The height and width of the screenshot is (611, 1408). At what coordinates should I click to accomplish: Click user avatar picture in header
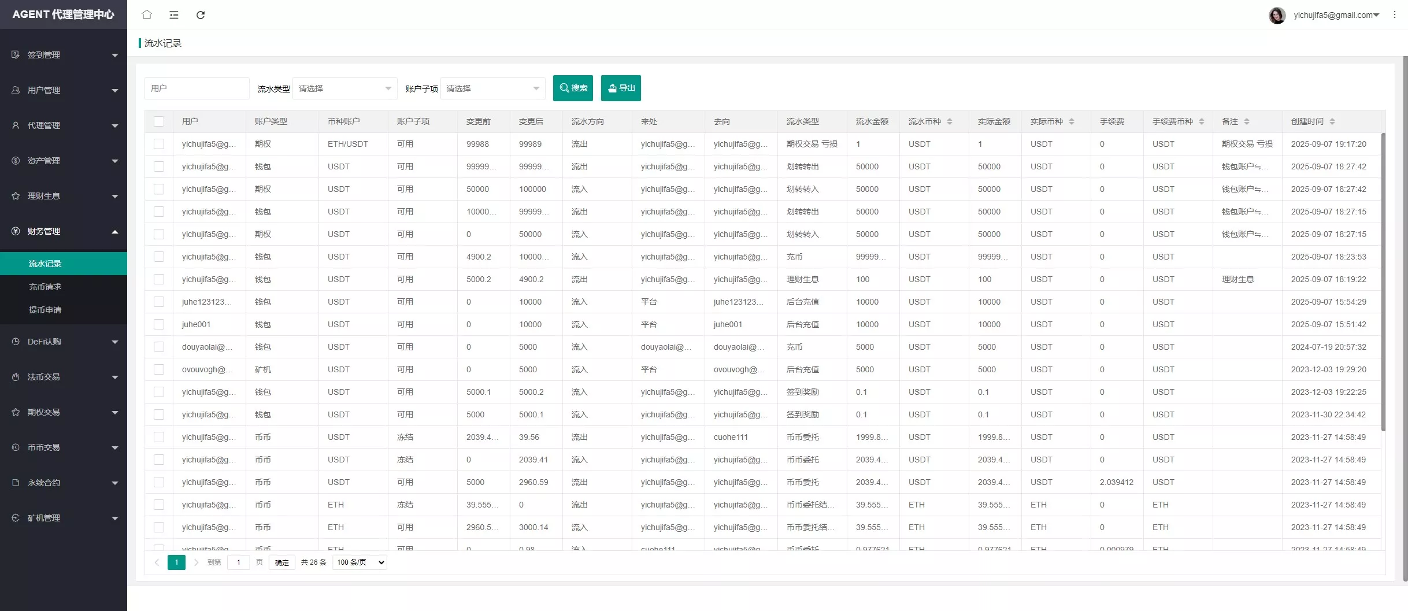tap(1277, 15)
